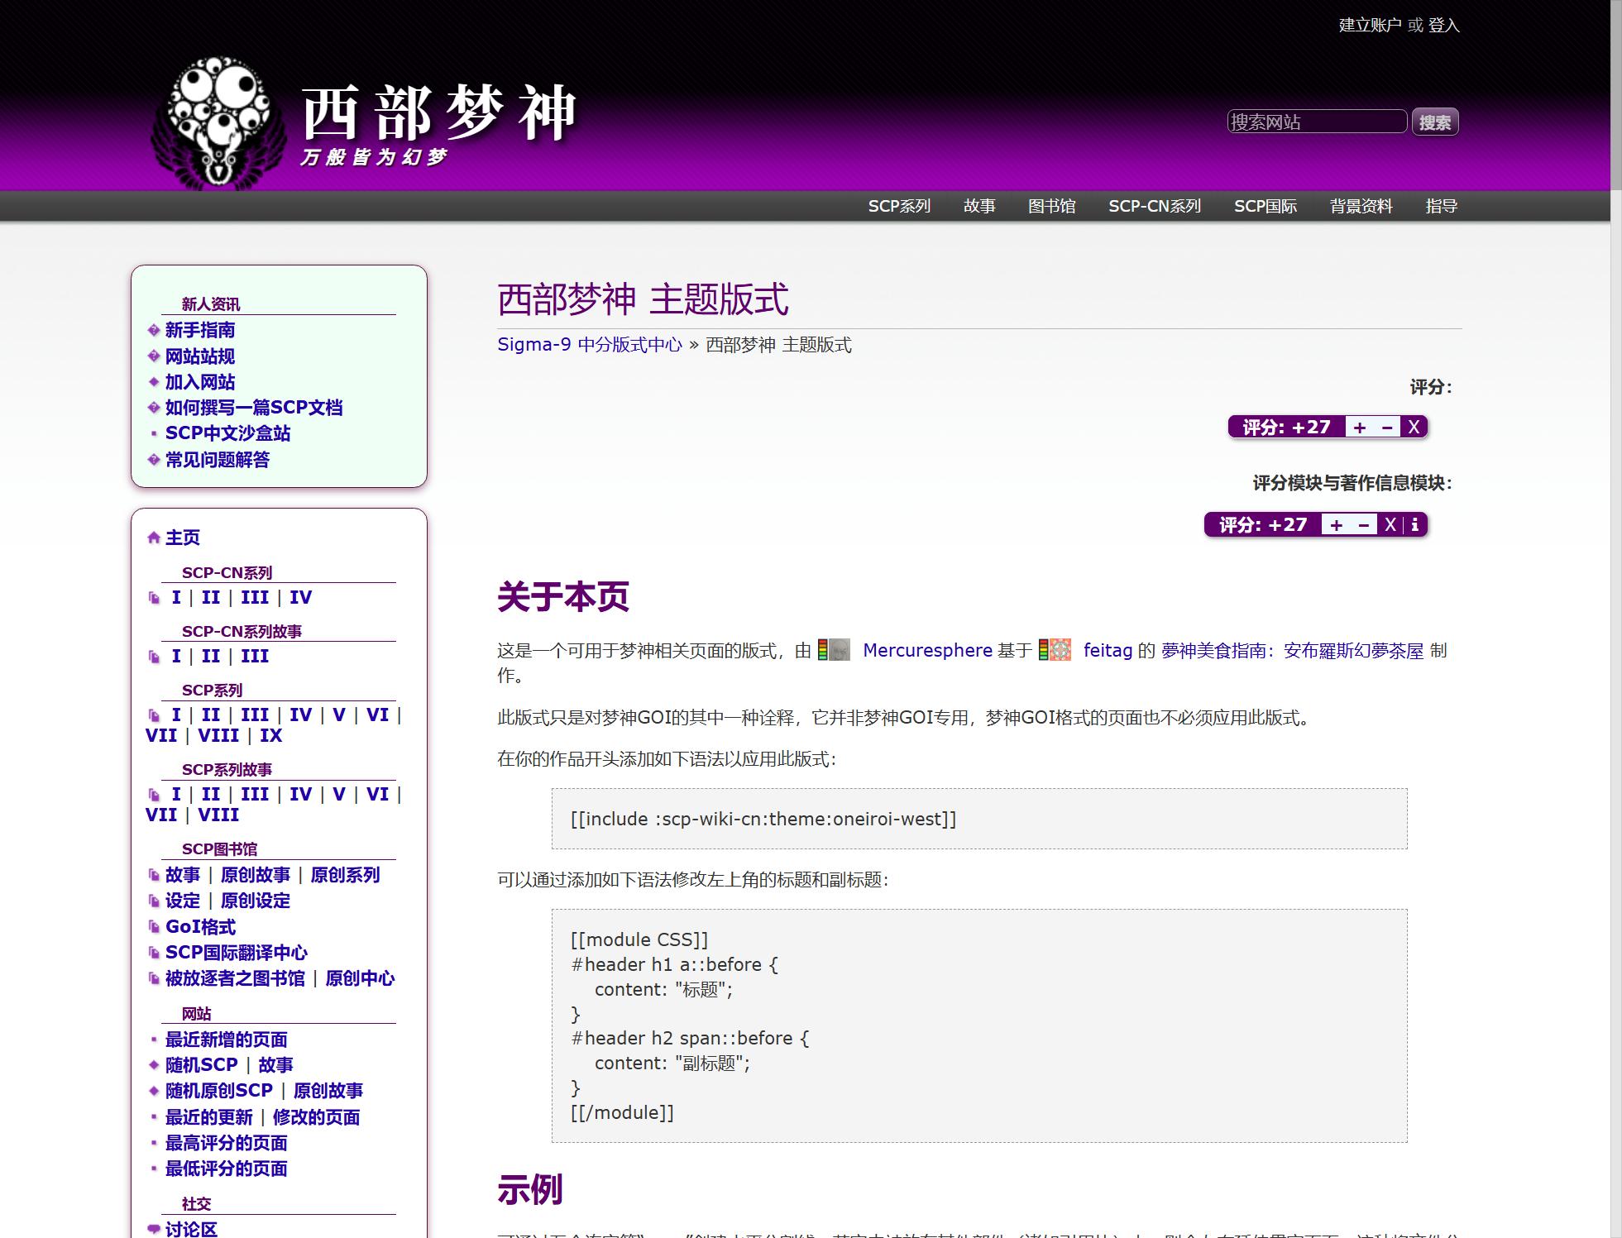Select 指导 in the top navigation bar
The image size is (1622, 1238).
click(1441, 206)
